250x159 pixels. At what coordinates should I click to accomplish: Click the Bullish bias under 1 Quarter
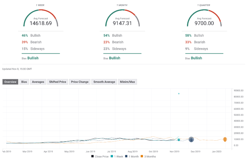click(x=196, y=58)
